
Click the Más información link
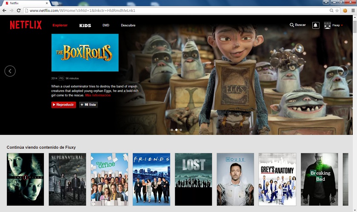[x=98, y=95]
